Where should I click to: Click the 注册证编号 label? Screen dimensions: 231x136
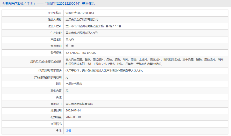point(55,13)
